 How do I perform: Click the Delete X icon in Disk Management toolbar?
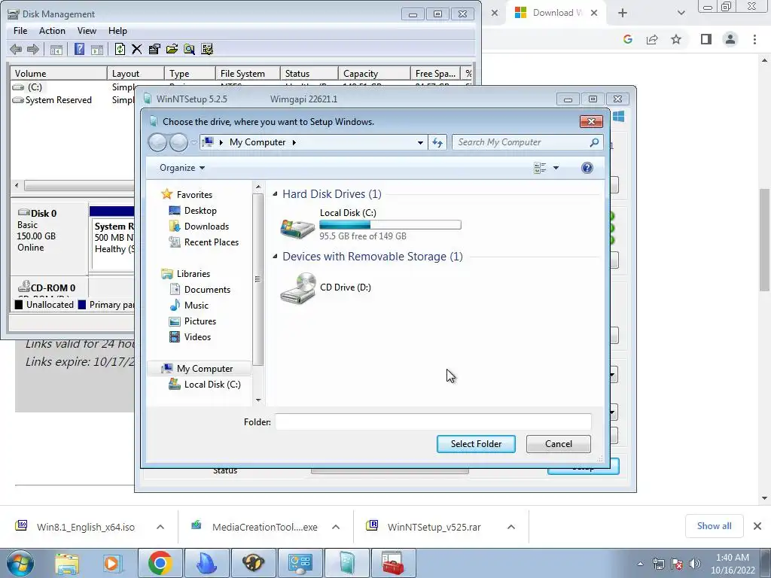tap(137, 49)
